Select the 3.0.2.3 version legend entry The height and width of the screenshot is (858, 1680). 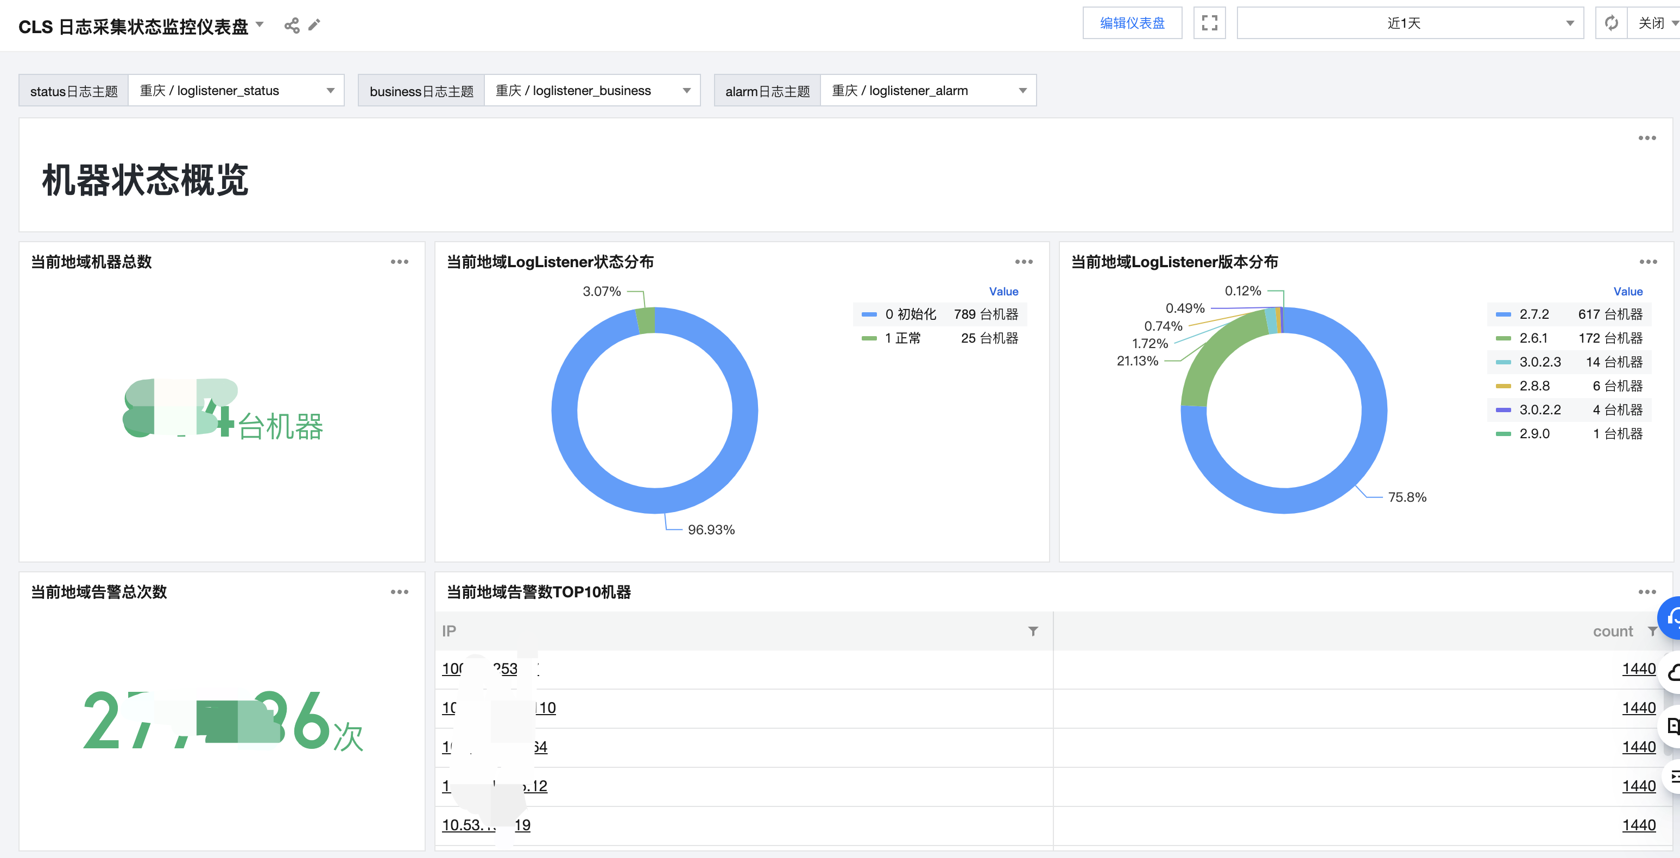(1569, 363)
